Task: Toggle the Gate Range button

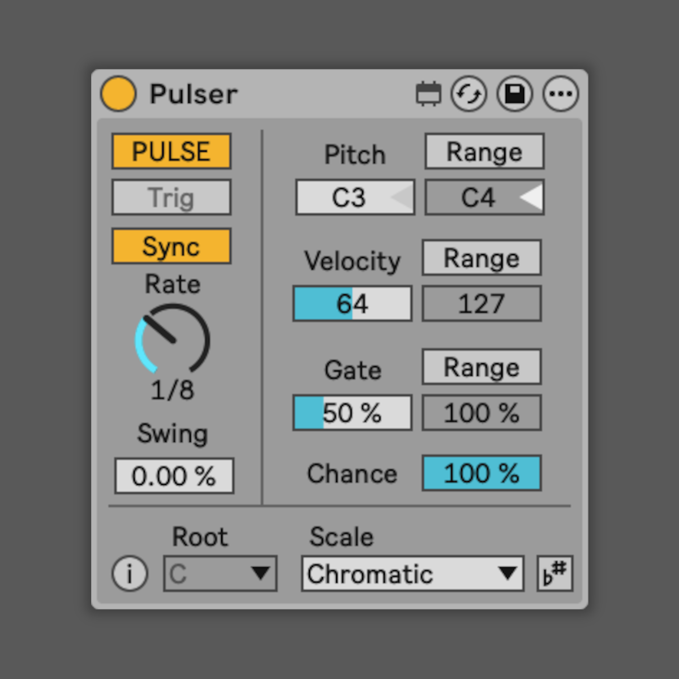Action: (482, 367)
